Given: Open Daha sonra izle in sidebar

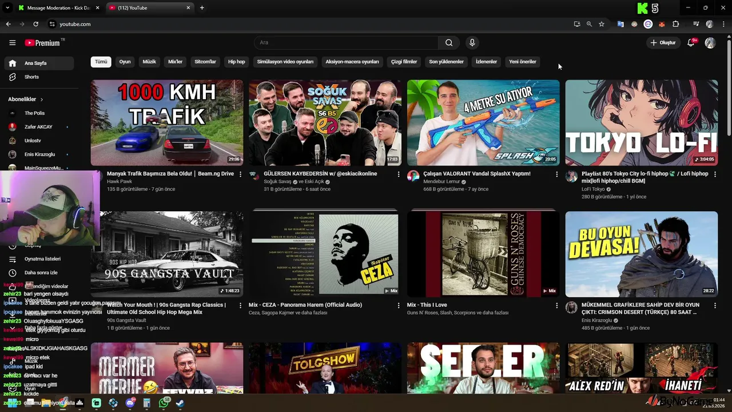Looking at the screenshot, I should pos(39,273).
